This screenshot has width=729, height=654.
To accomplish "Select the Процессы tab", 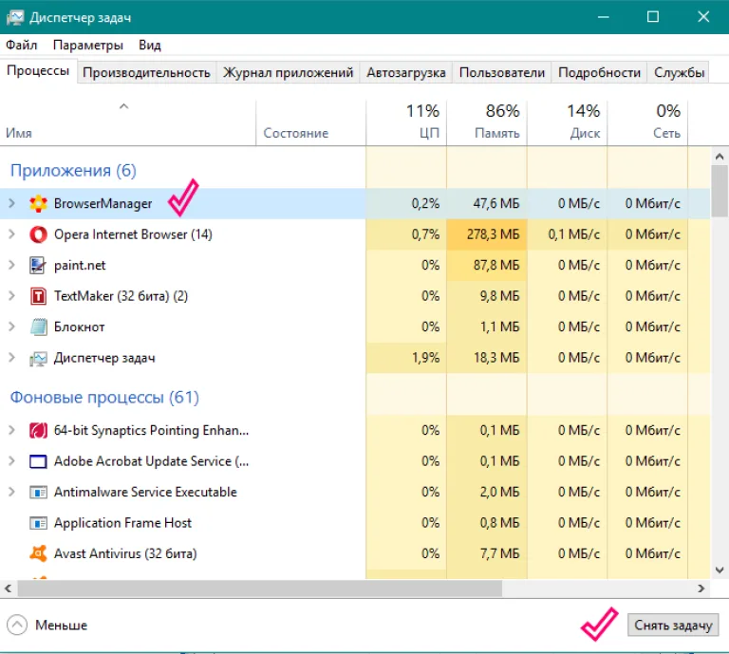I will pyautogui.click(x=38, y=70).
